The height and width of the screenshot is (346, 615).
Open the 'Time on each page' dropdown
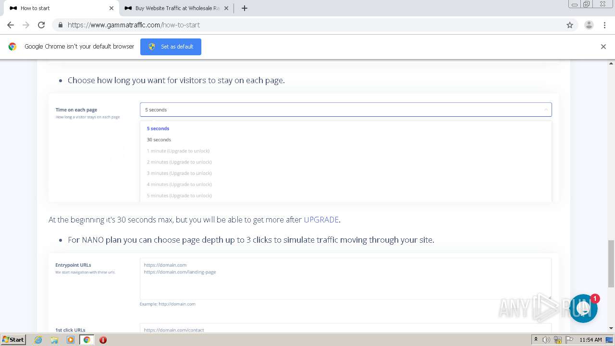click(346, 110)
